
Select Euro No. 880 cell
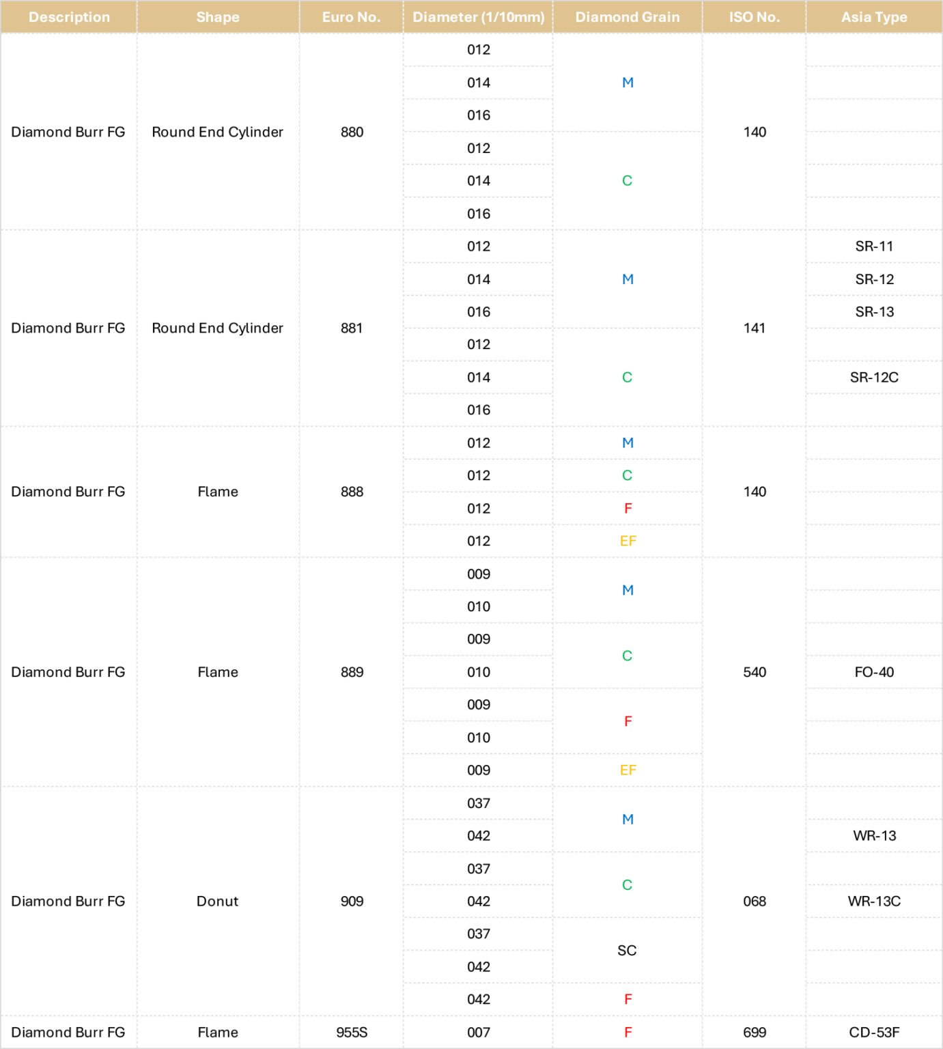pos(352,132)
